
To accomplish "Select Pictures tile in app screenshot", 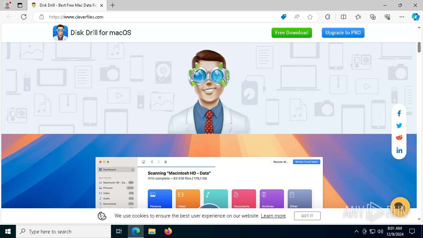I will coord(160,199).
